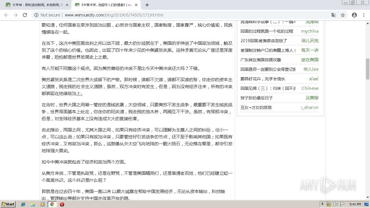Show hidden system tray icons
Screen dimensions: 370x208
click(x=322, y=204)
